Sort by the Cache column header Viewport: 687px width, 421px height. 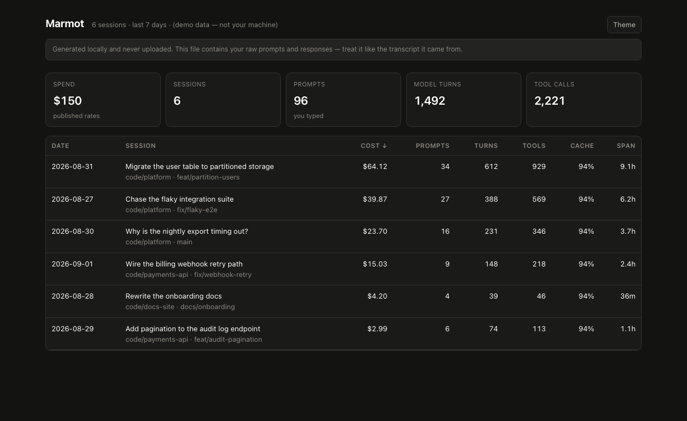click(582, 146)
